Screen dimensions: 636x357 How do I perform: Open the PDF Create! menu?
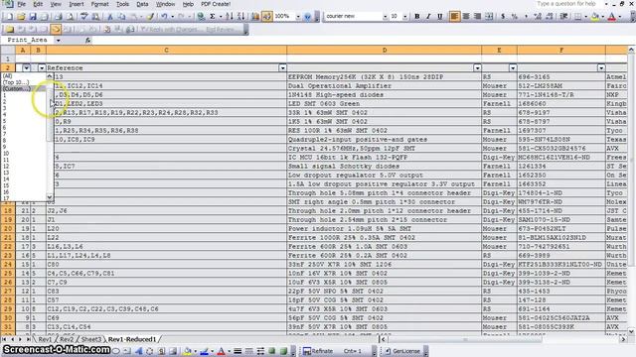[x=216, y=4]
